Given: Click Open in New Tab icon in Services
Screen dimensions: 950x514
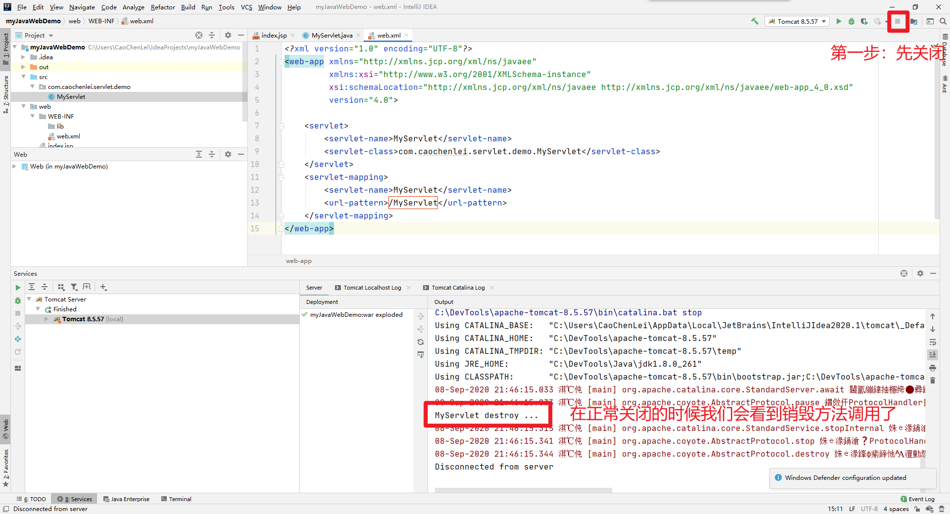Looking at the screenshot, I should [x=87, y=287].
